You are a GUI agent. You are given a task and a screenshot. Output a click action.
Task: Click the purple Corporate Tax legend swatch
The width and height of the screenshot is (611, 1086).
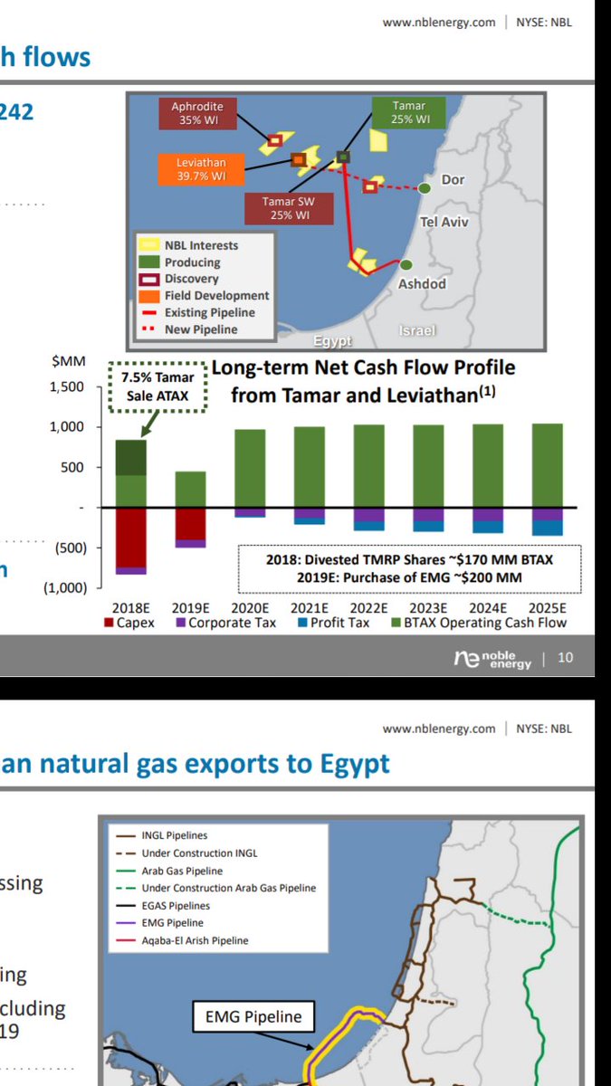pos(181,623)
